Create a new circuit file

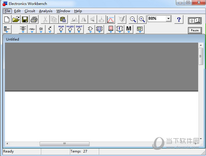pos(7,19)
